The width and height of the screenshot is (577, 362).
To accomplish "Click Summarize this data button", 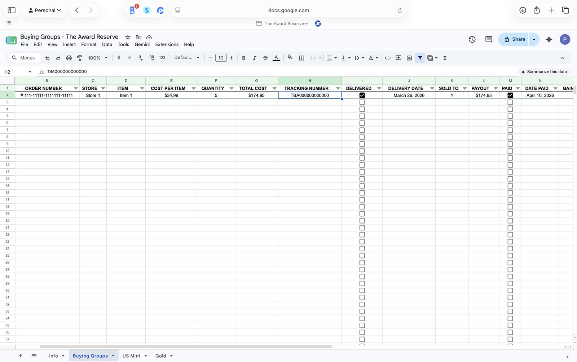I will click(544, 72).
